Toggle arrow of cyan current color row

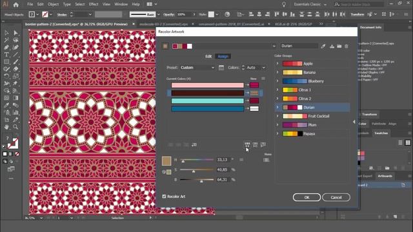[247, 101]
